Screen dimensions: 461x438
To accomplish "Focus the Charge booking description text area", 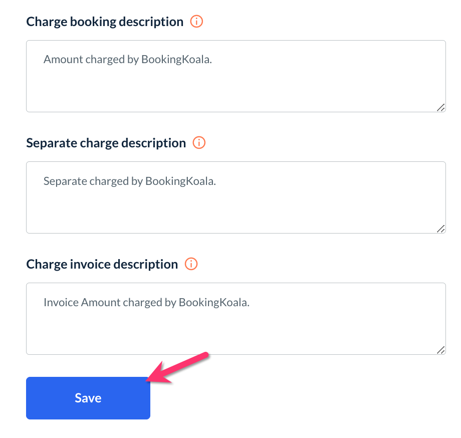I will tap(236, 83).
